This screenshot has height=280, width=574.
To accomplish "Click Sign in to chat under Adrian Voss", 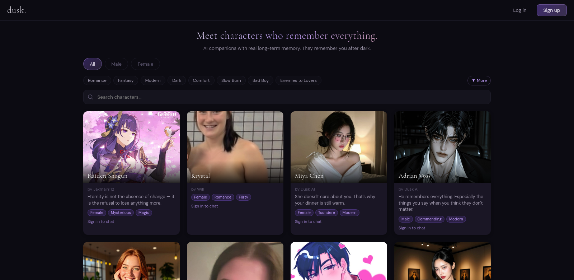I will 412,228.
